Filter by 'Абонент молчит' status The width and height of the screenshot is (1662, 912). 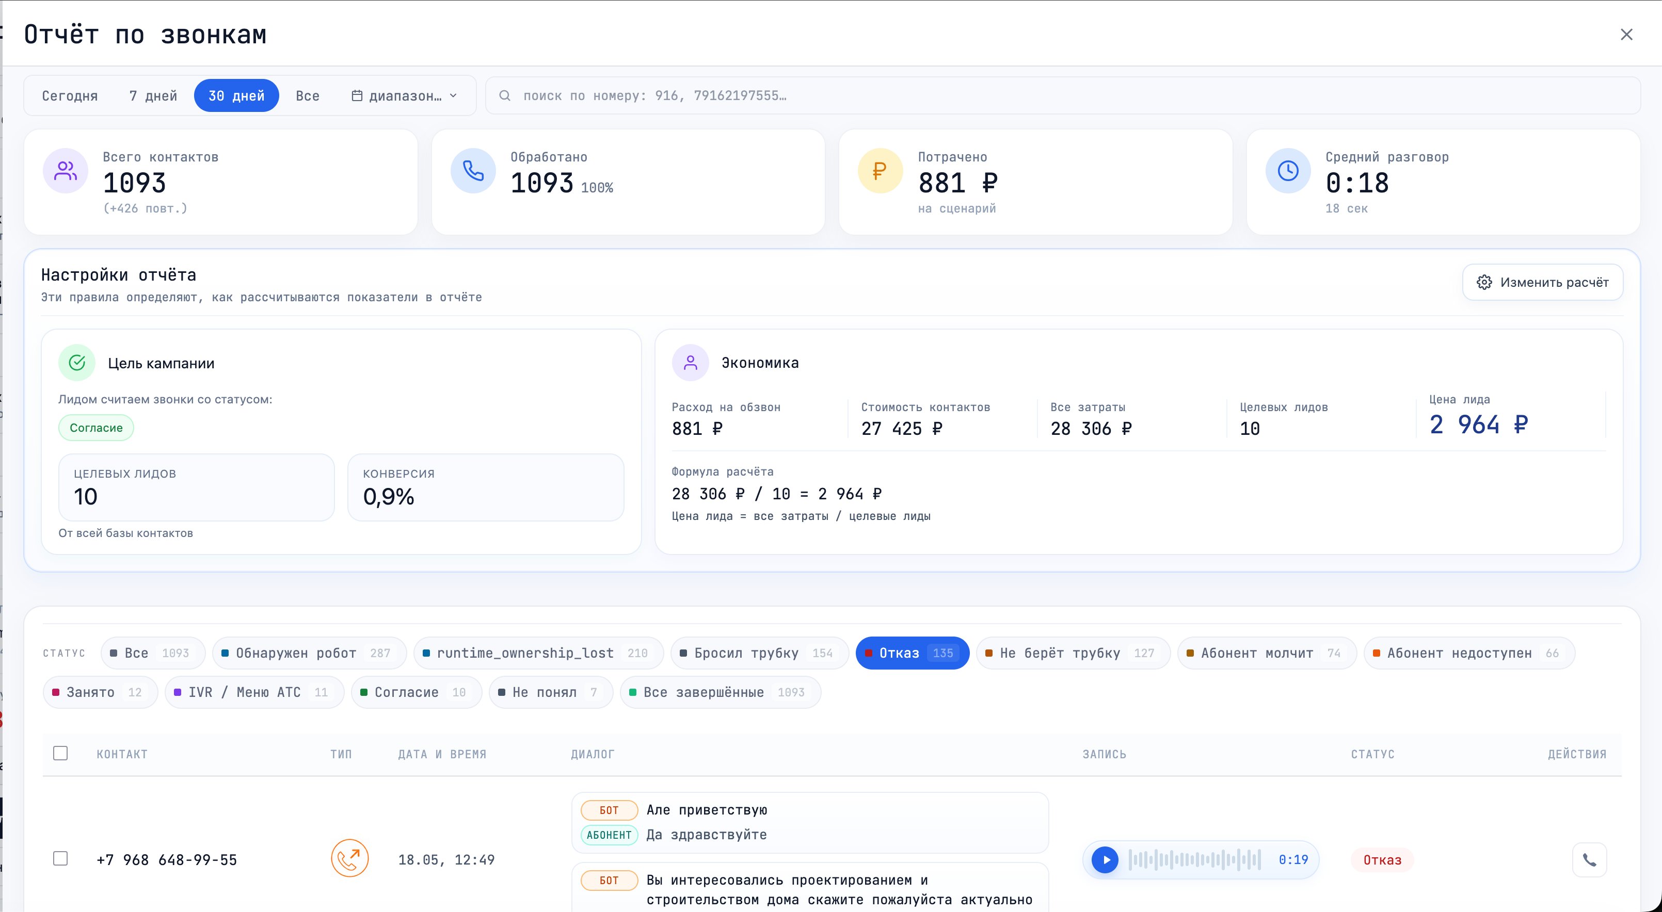click(1267, 653)
